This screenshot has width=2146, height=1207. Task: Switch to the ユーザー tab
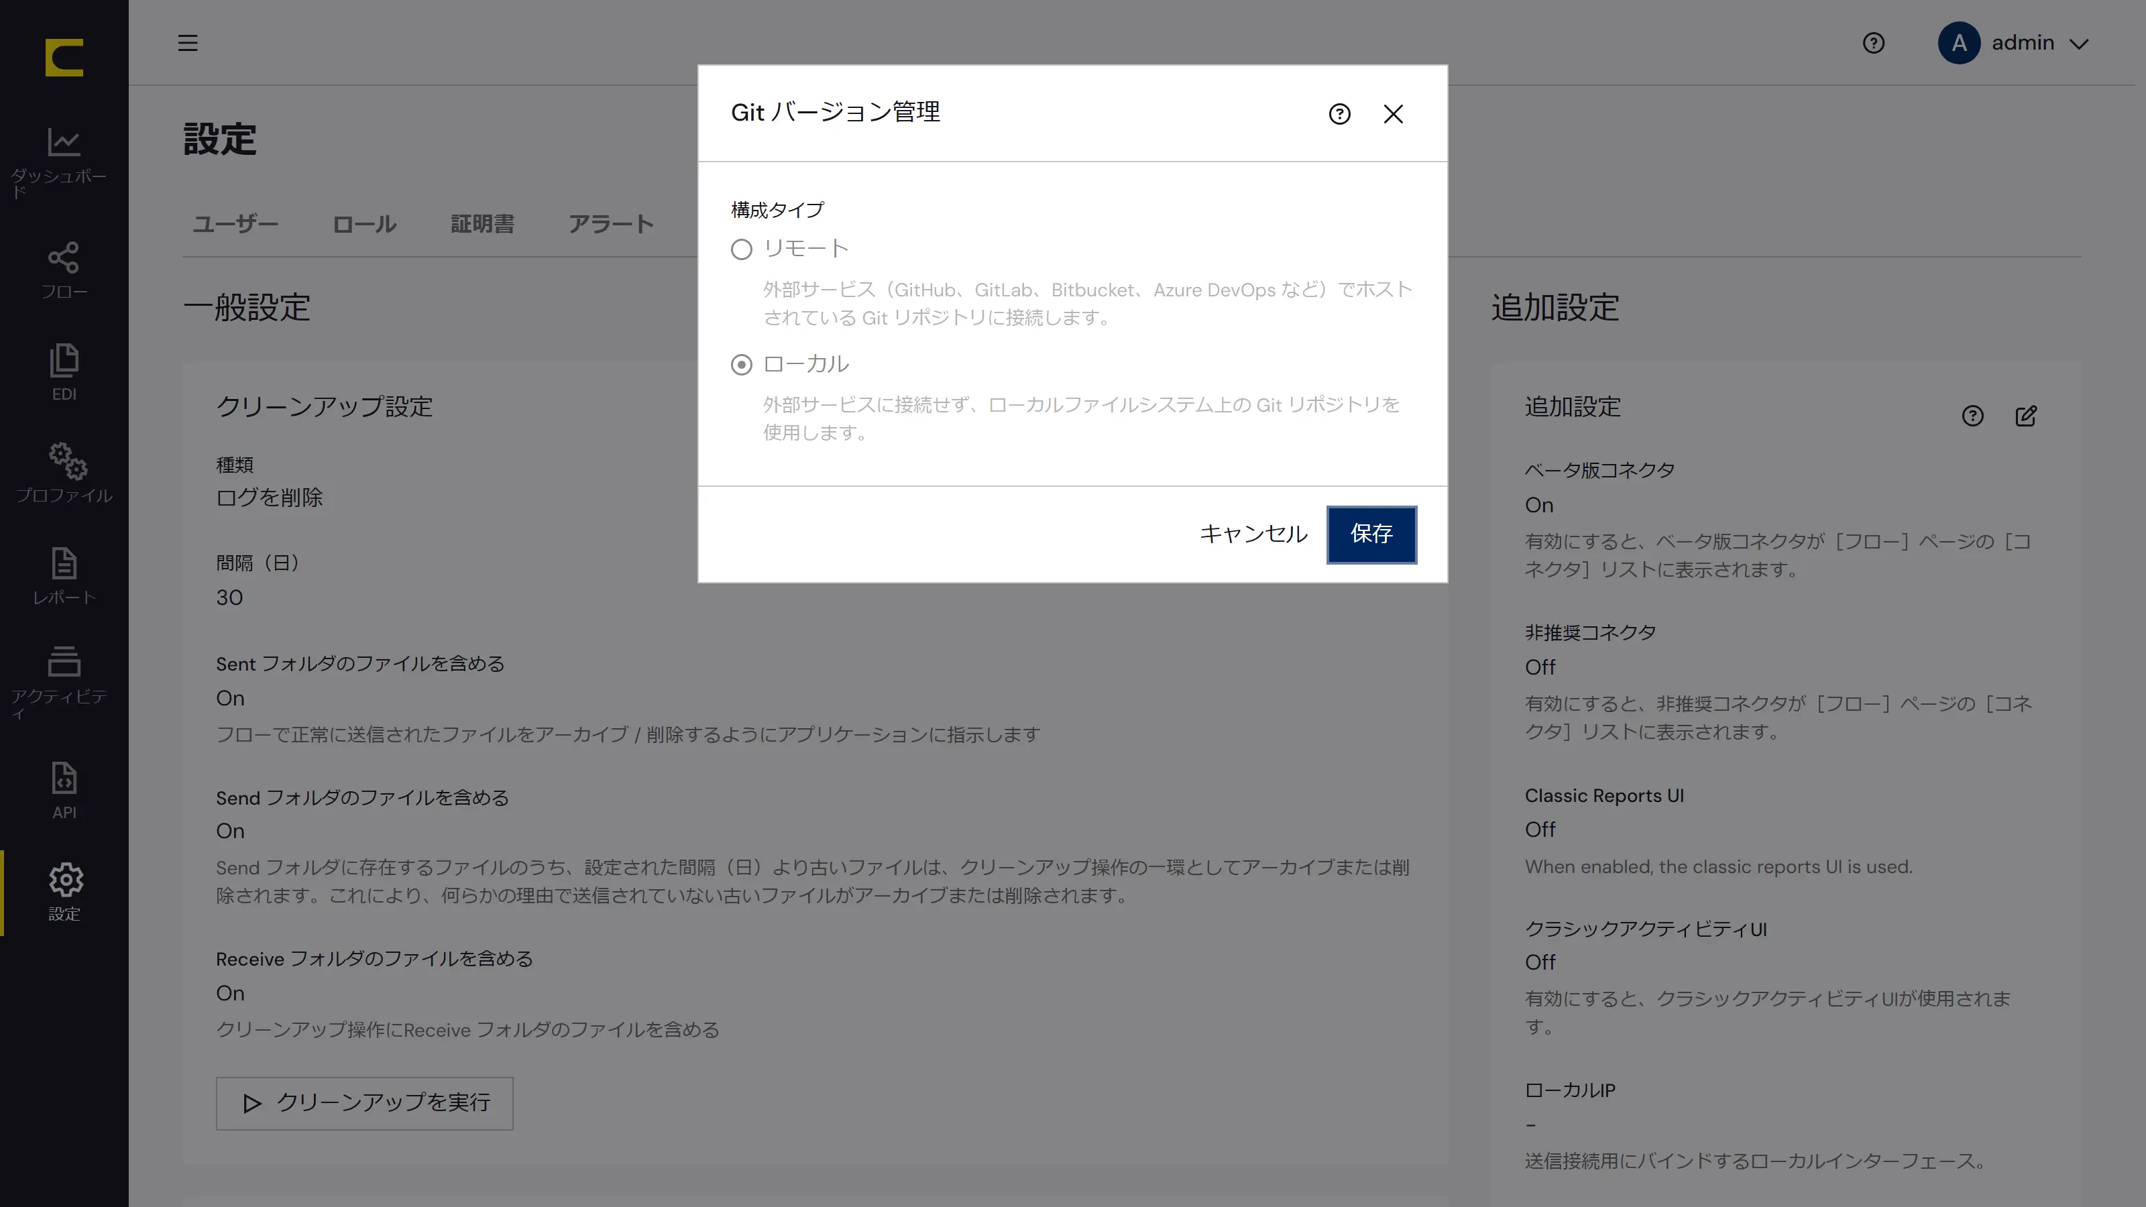[235, 223]
